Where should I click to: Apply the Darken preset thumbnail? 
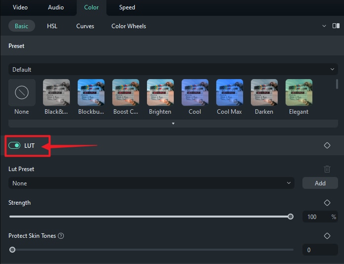tap(264, 92)
